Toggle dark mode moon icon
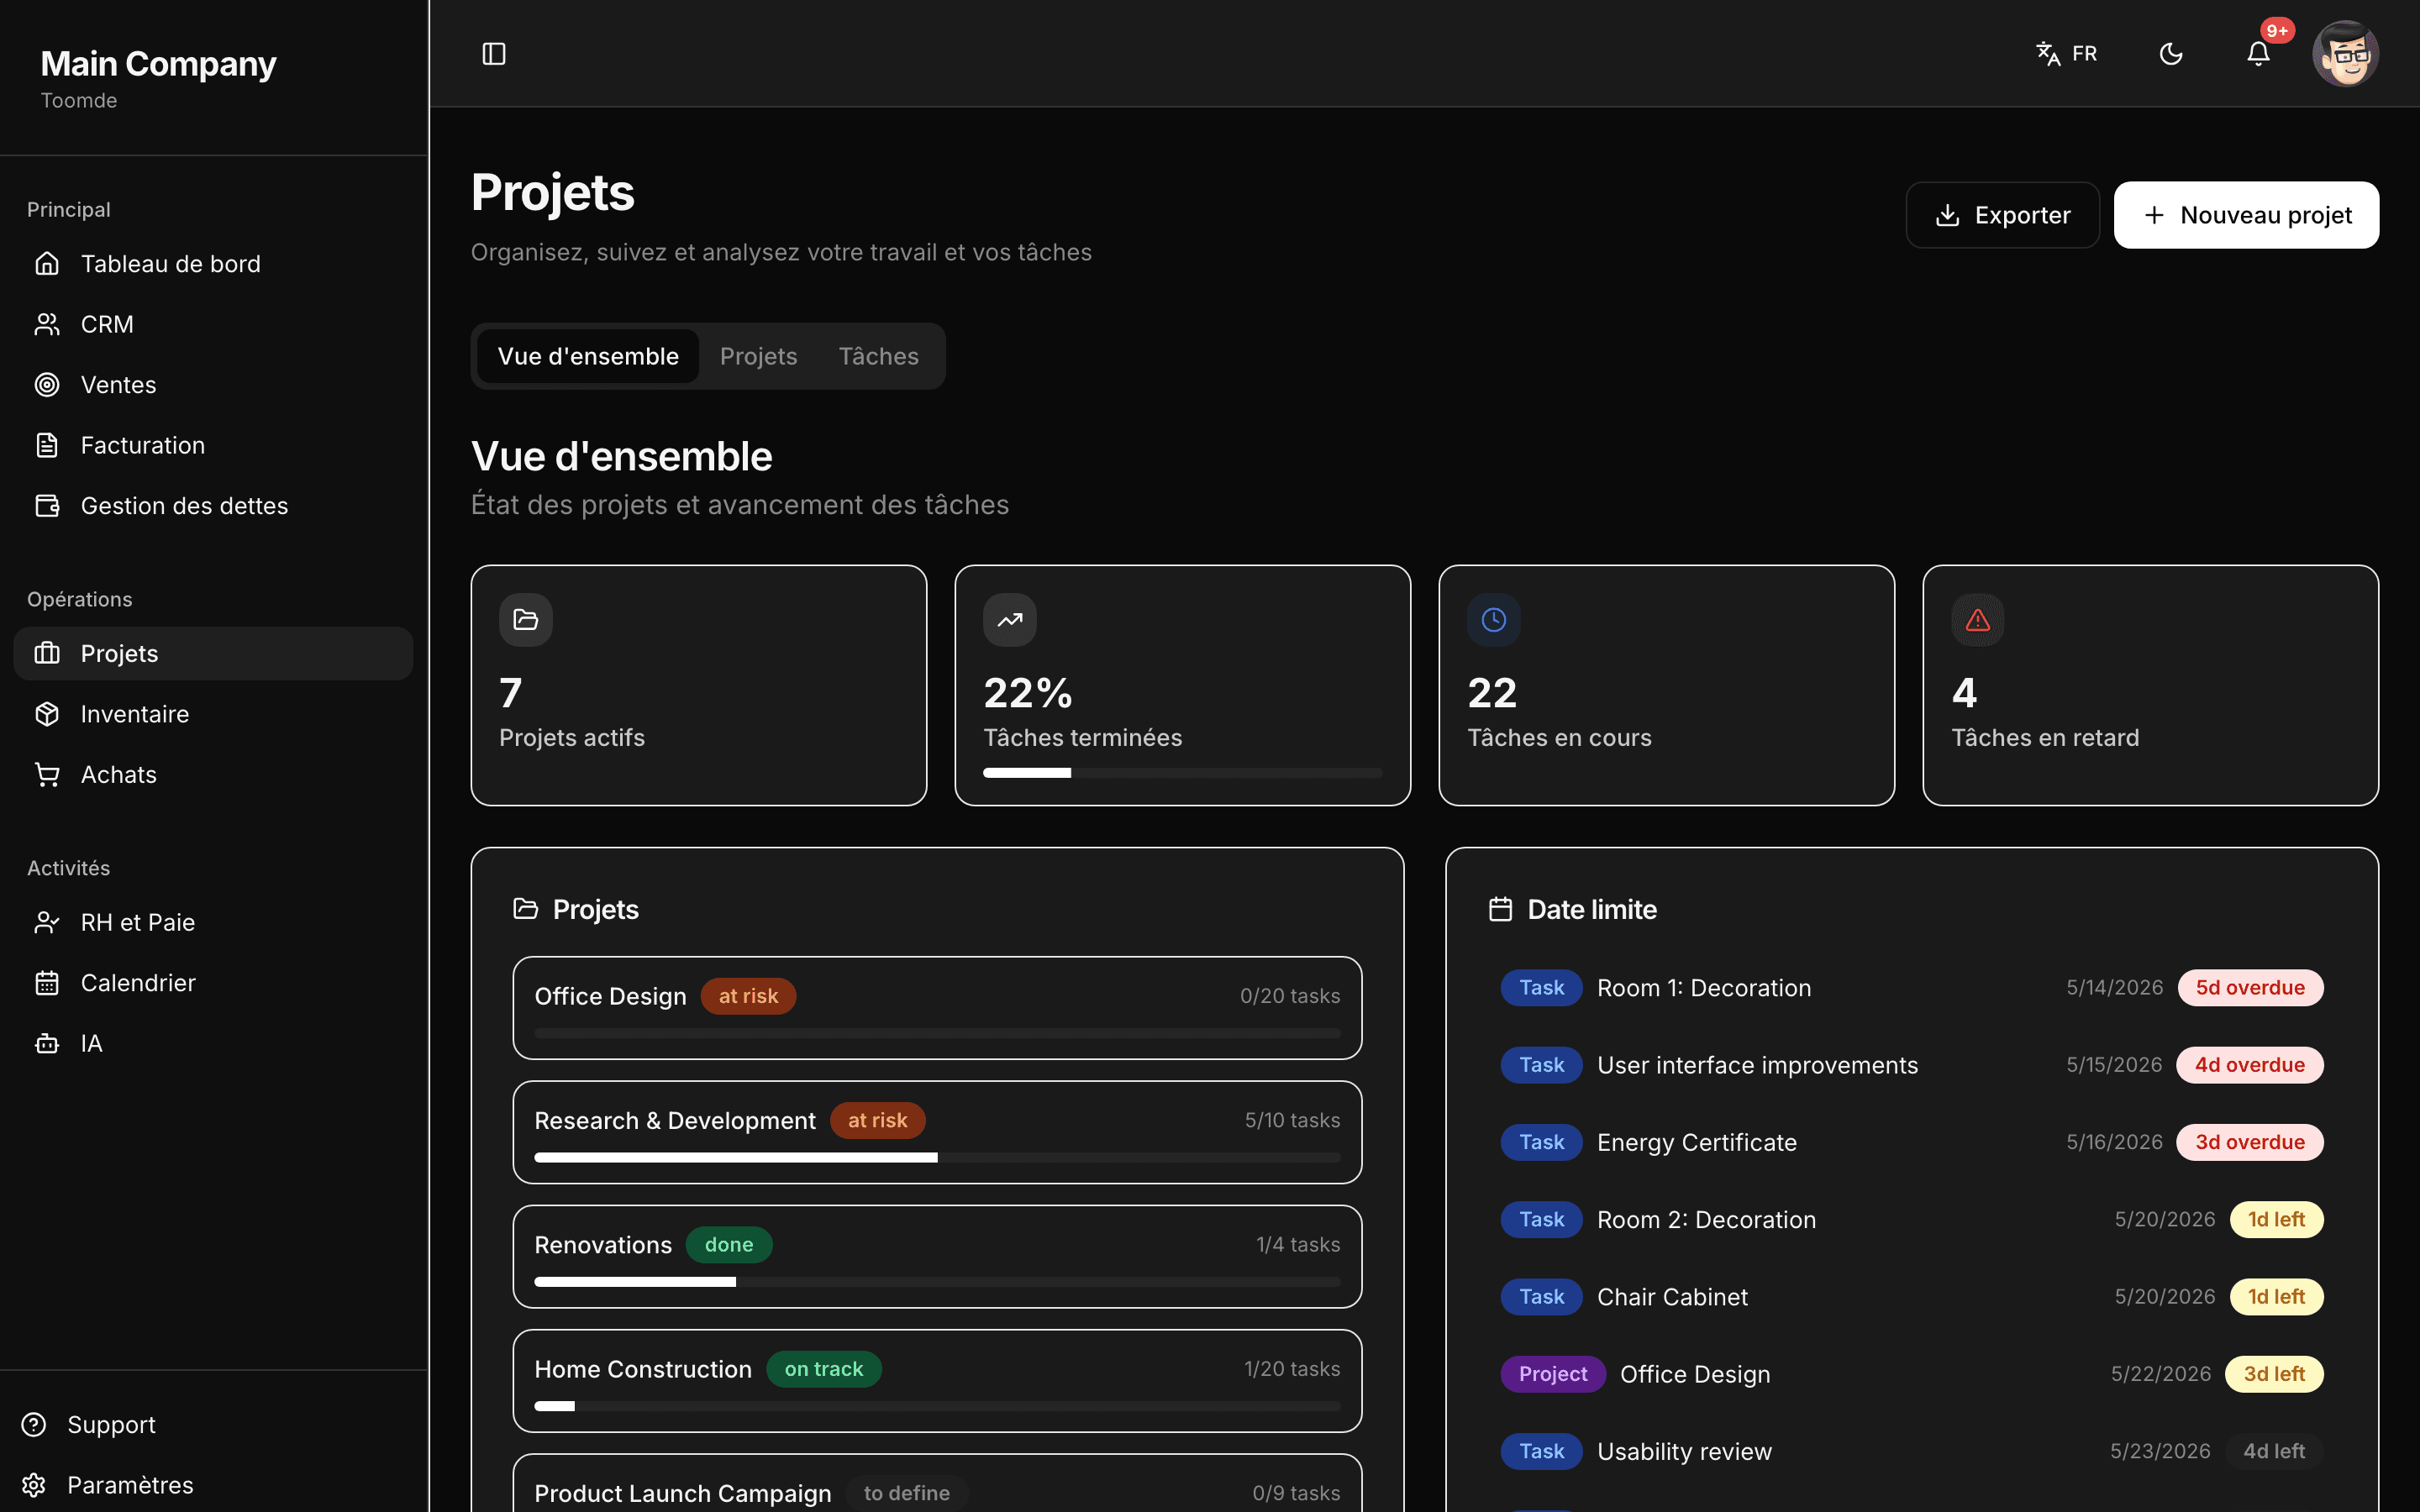2420x1512 pixels. coord(2171,53)
